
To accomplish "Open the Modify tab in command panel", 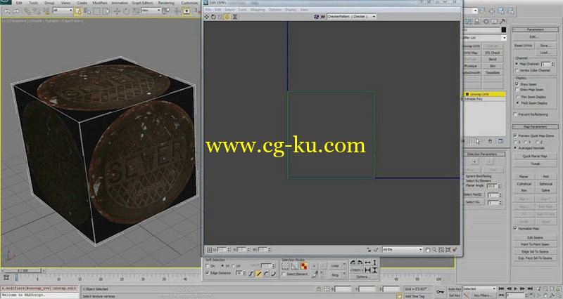I will (x=468, y=22).
